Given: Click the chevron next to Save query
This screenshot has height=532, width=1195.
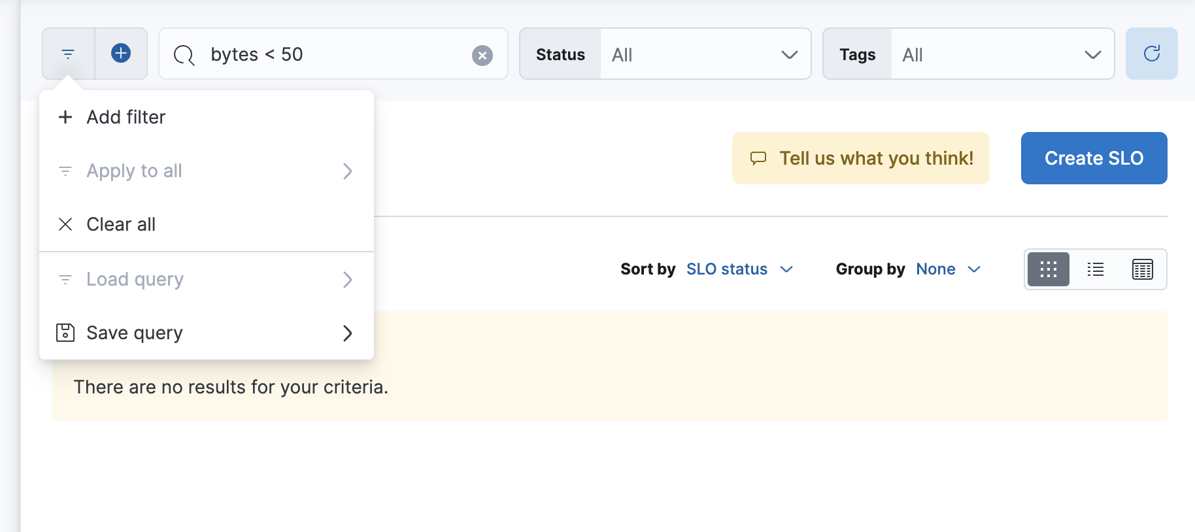Looking at the screenshot, I should tap(347, 333).
